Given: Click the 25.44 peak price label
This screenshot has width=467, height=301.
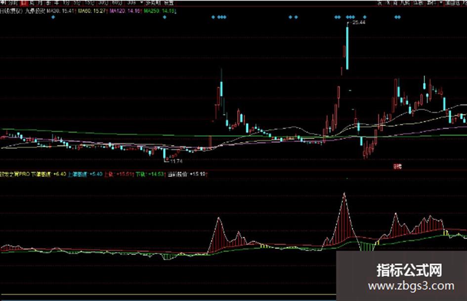Looking at the screenshot, I should click(x=359, y=22).
